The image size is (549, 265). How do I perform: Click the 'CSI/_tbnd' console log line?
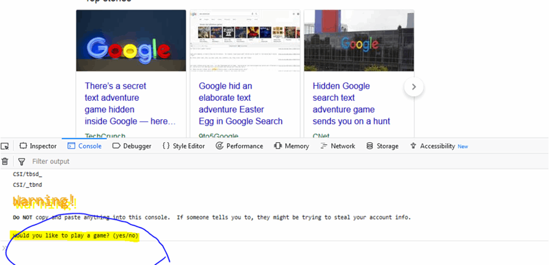tap(27, 184)
